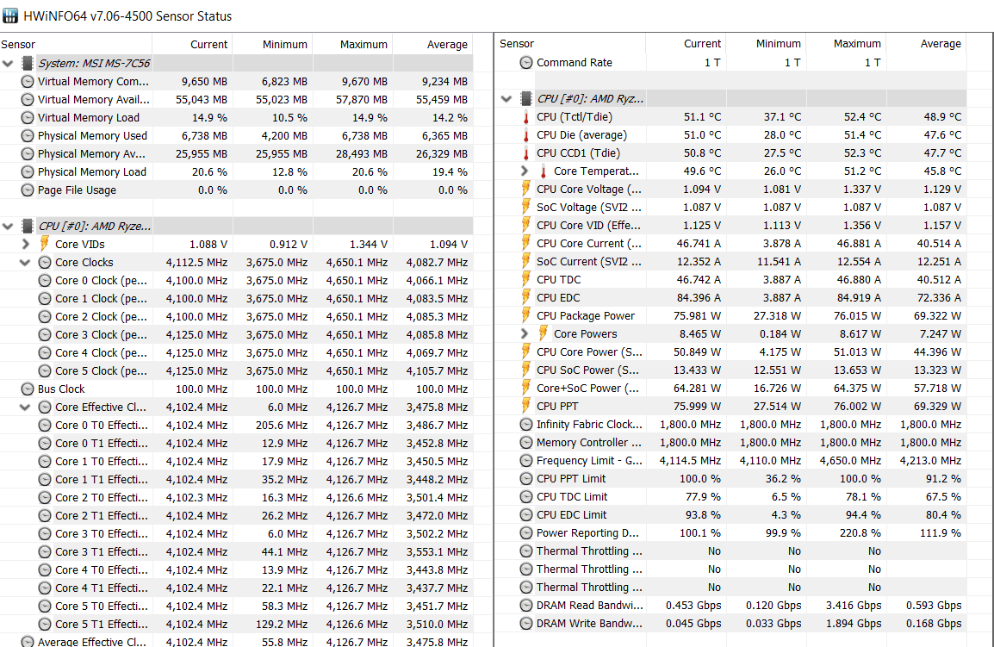Click the round icon beside Bus Clock

click(x=28, y=389)
